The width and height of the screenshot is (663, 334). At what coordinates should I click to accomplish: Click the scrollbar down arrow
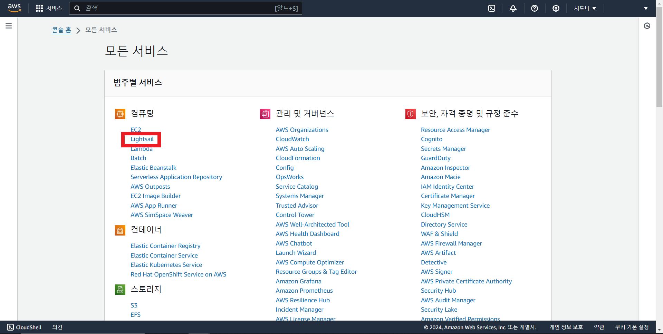pyautogui.click(x=659, y=330)
